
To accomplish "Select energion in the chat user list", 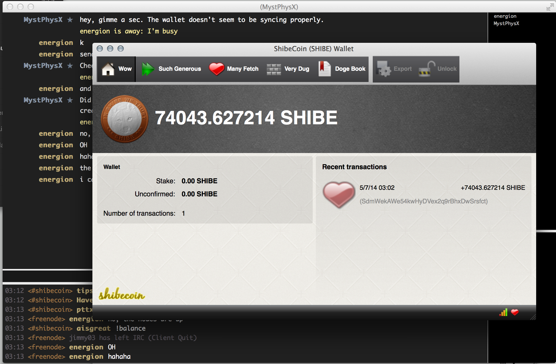I will 505,16.
